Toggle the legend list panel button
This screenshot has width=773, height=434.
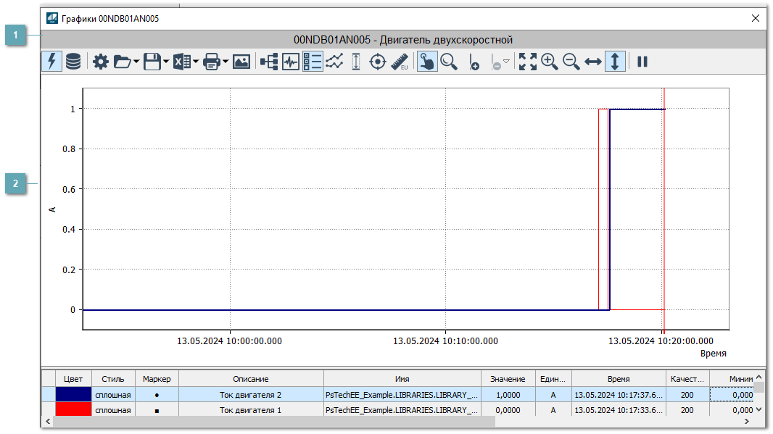313,62
